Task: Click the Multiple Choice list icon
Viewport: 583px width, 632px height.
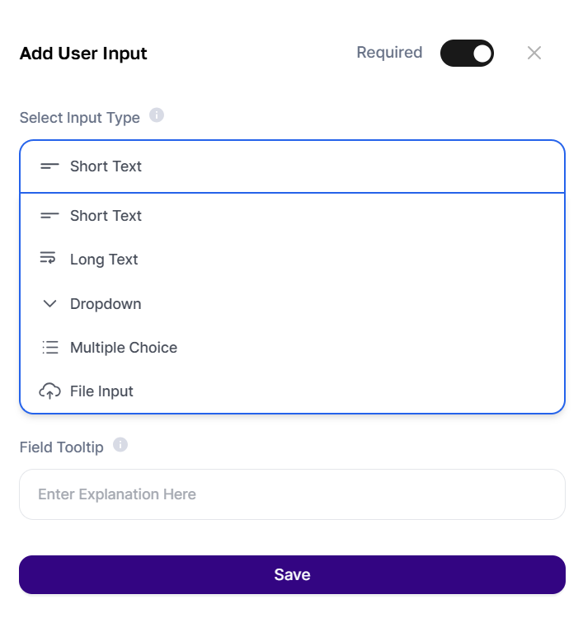Action: (x=50, y=348)
